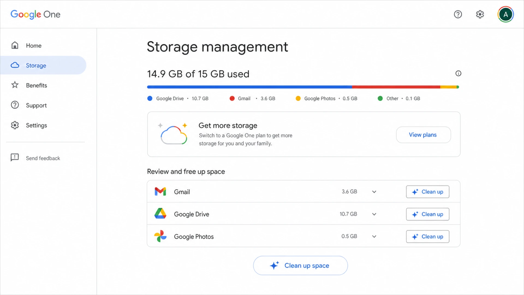This screenshot has width=524, height=295.
Task: Click the "Storage management" heading
Action: click(x=218, y=47)
